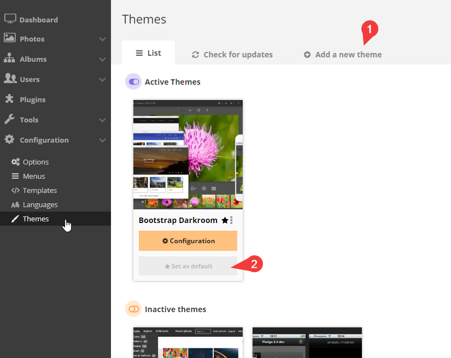Expand the Tools submenu chevron
Viewport: 451px width, 358px height.
(102, 120)
